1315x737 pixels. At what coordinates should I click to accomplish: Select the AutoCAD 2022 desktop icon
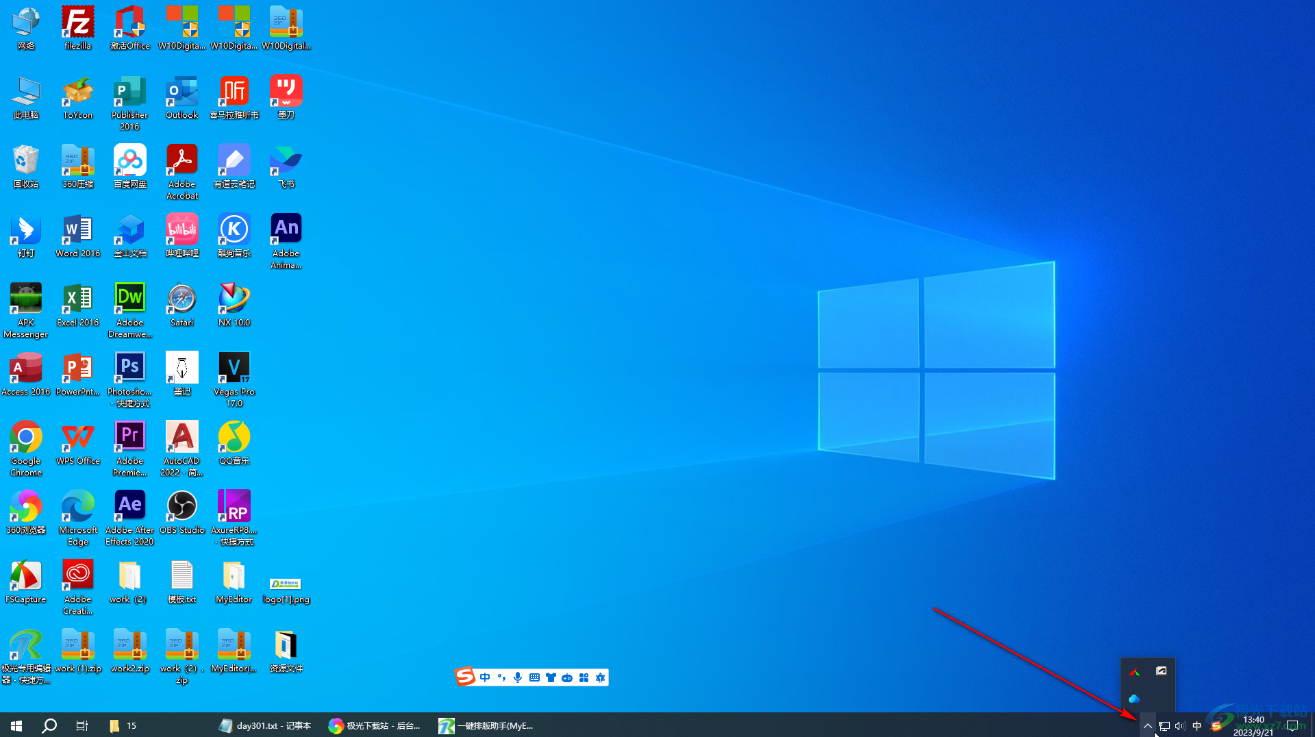[x=182, y=449]
